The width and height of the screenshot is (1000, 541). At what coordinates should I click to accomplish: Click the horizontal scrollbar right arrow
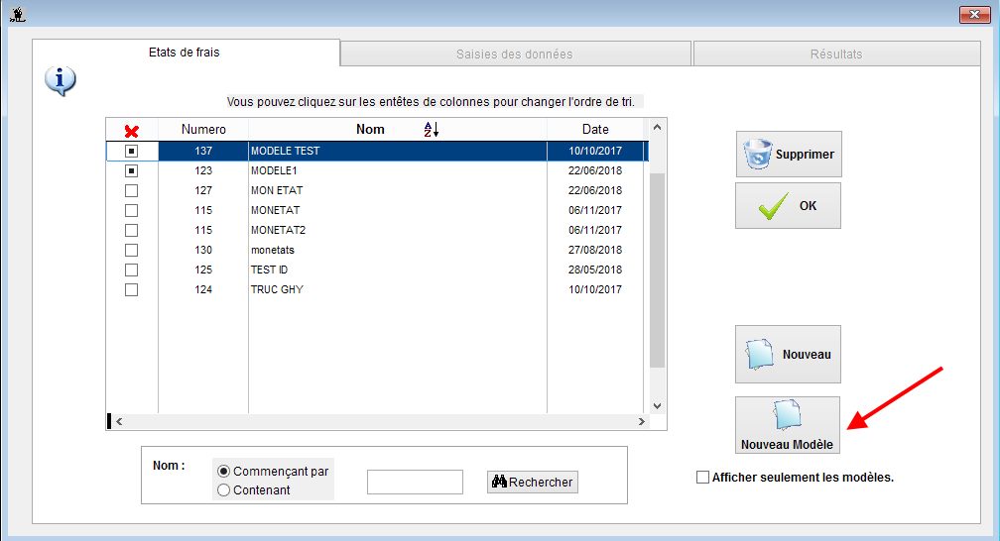[x=642, y=421]
